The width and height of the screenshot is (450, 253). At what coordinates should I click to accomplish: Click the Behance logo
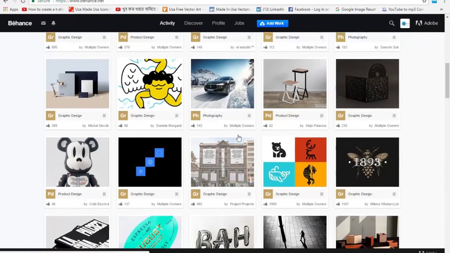tap(20, 23)
